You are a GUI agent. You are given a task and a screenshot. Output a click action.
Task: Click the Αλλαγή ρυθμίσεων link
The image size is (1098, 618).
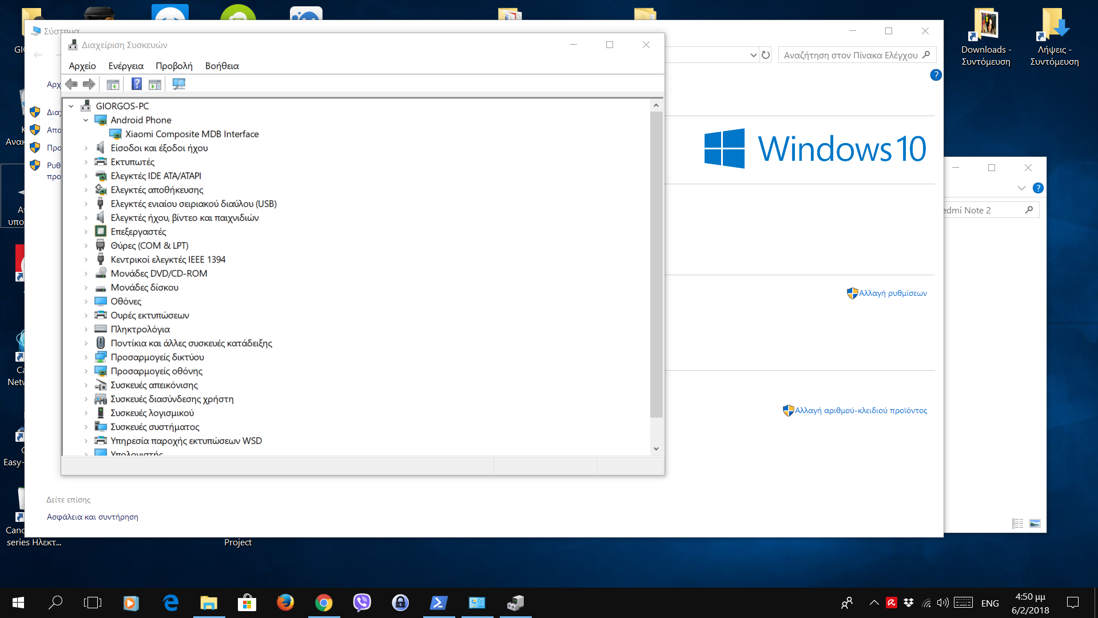click(x=892, y=293)
